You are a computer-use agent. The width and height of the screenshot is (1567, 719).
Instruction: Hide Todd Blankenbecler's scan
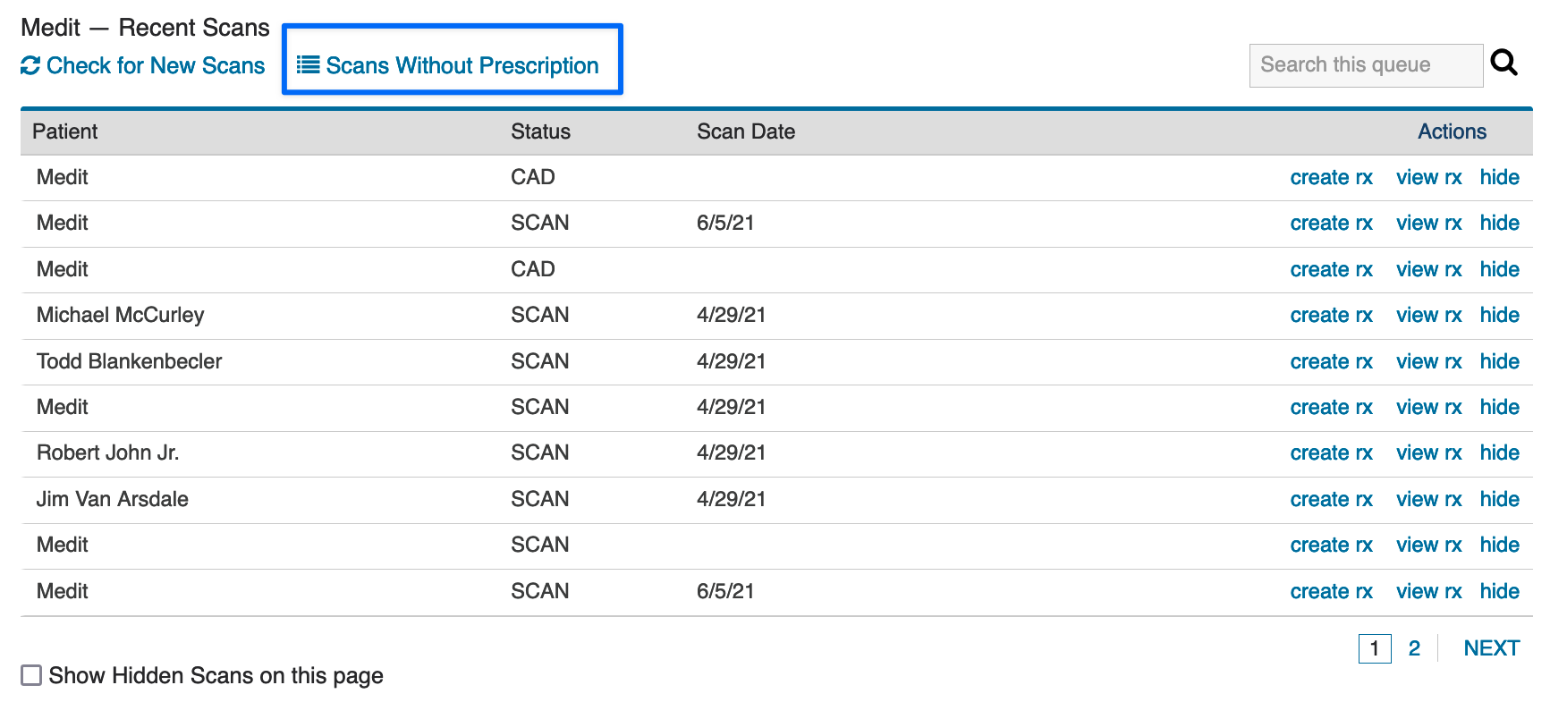click(1499, 361)
